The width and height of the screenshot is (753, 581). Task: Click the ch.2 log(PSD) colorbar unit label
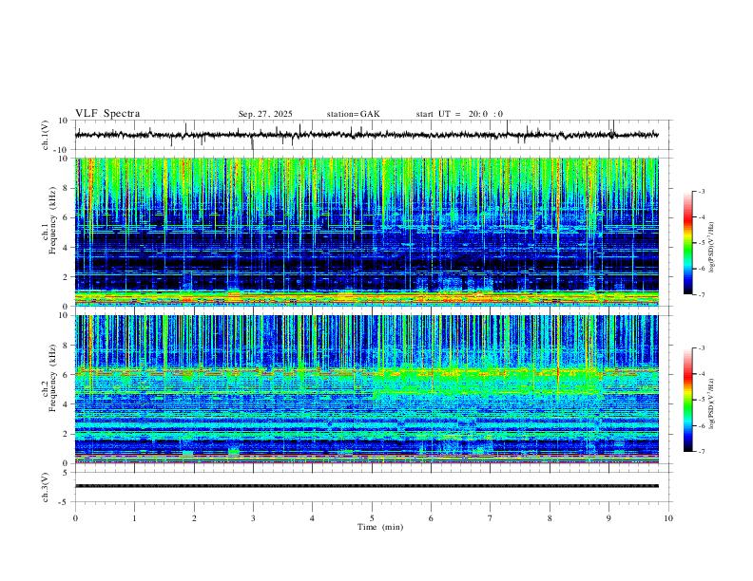coord(712,403)
